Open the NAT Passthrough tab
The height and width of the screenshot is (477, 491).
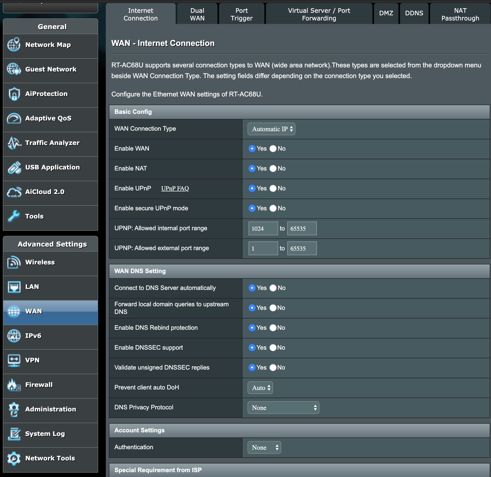tap(460, 14)
